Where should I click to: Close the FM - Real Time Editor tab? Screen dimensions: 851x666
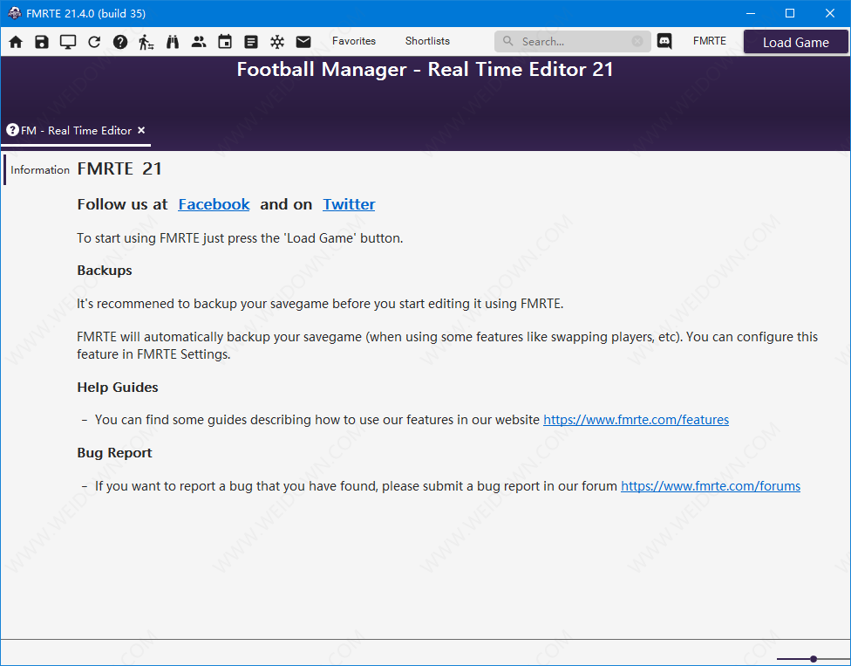click(141, 130)
